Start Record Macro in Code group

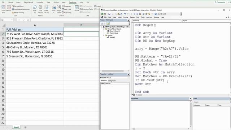click(18, 6)
